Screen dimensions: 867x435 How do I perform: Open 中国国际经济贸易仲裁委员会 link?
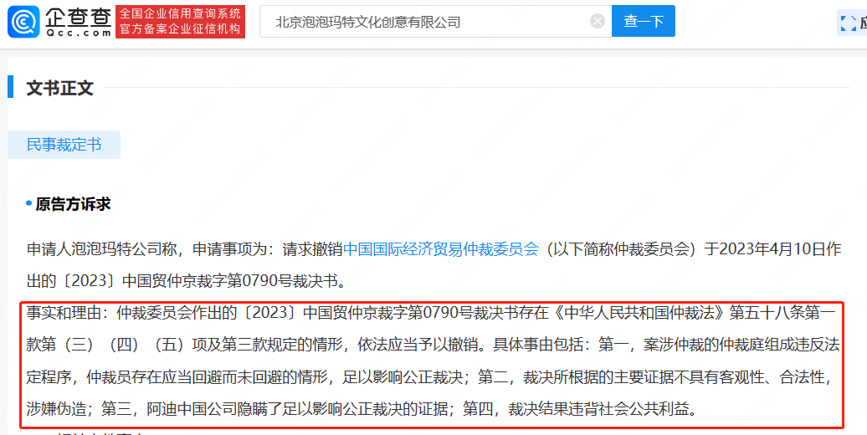coord(441,250)
